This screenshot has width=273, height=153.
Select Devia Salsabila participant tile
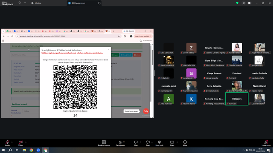[x=214, y=86]
